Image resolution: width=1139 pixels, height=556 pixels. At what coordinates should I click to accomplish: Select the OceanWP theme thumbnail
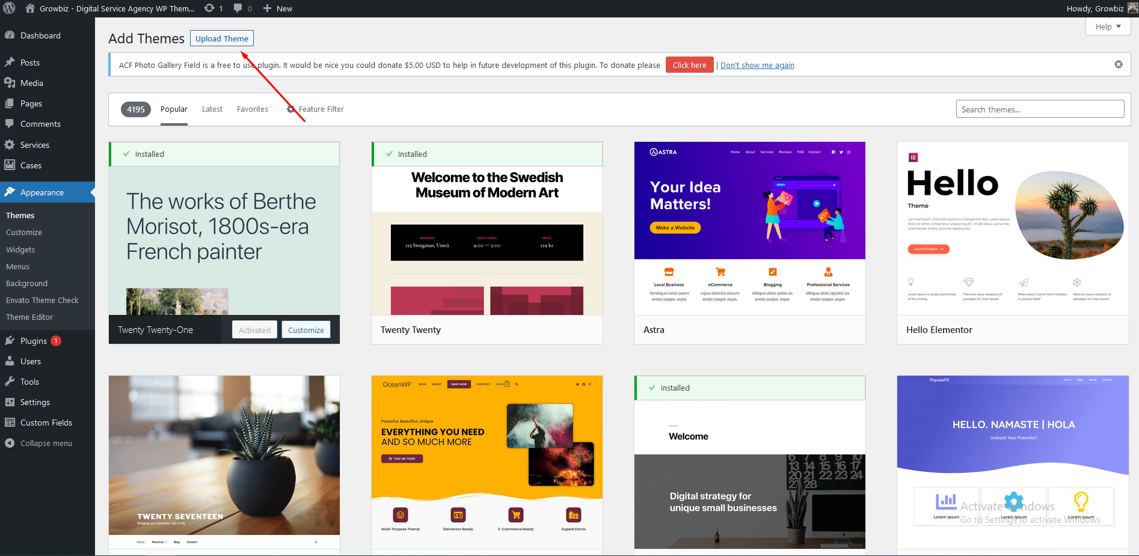(x=487, y=462)
